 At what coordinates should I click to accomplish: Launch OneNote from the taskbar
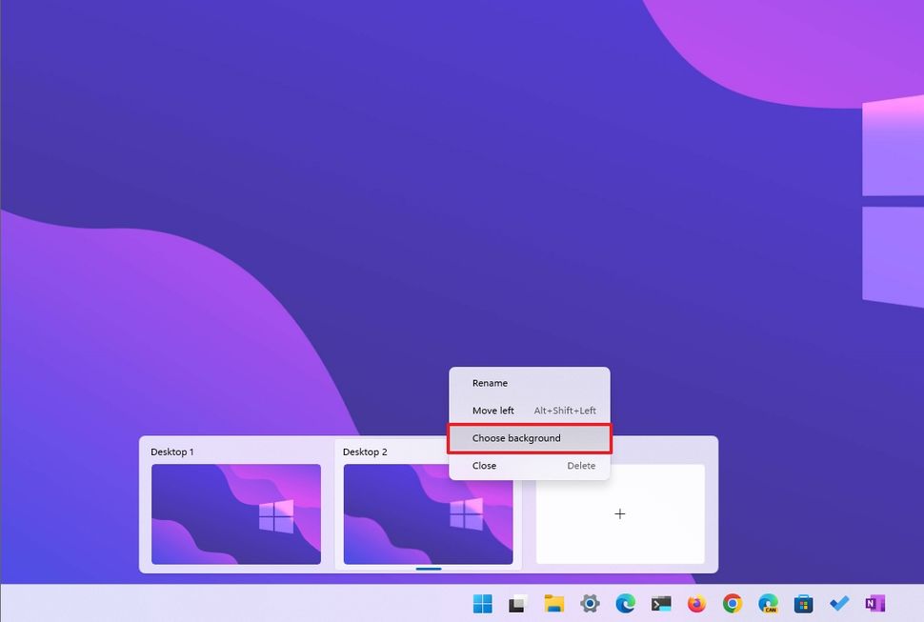coord(874,603)
